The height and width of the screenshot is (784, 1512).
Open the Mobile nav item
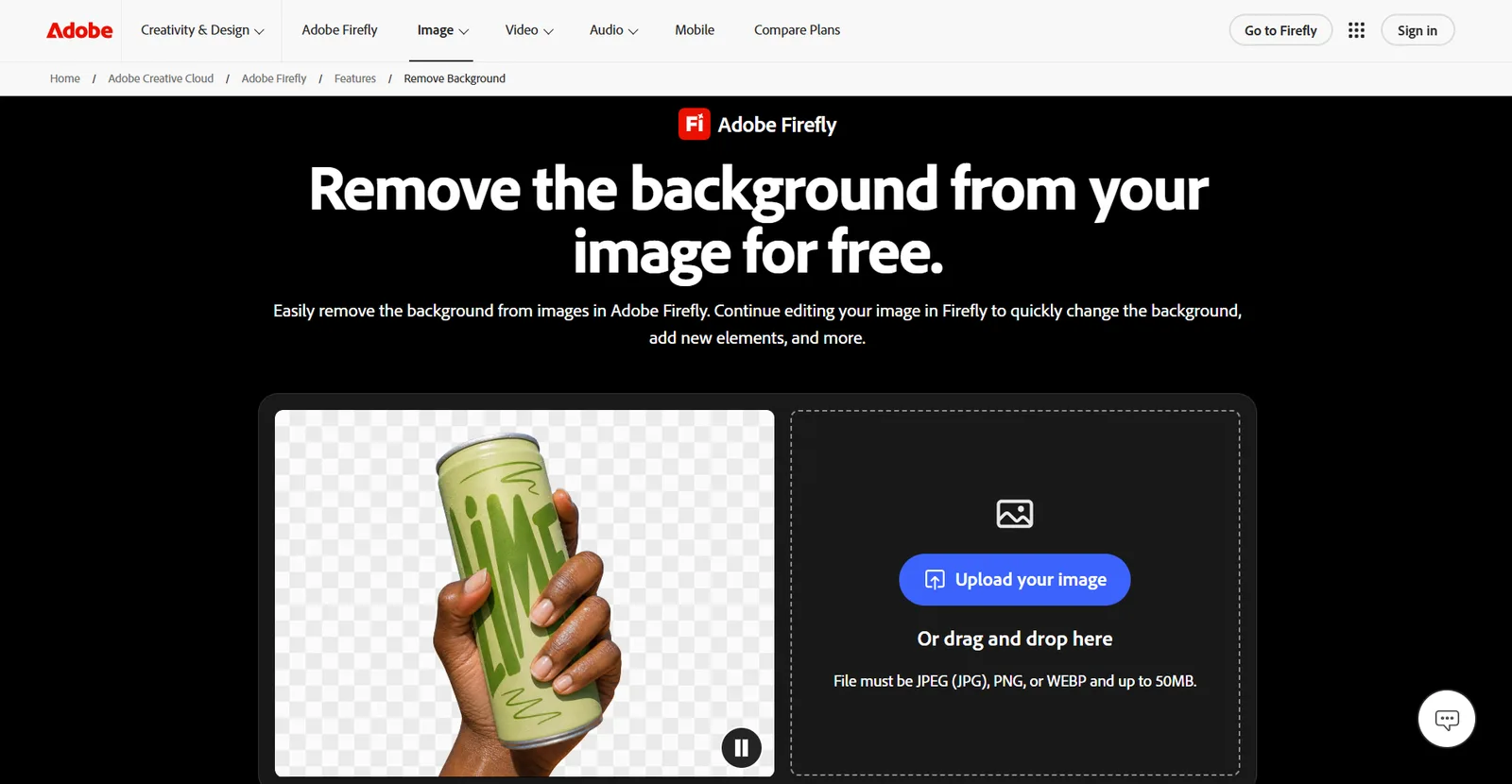[x=695, y=30]
